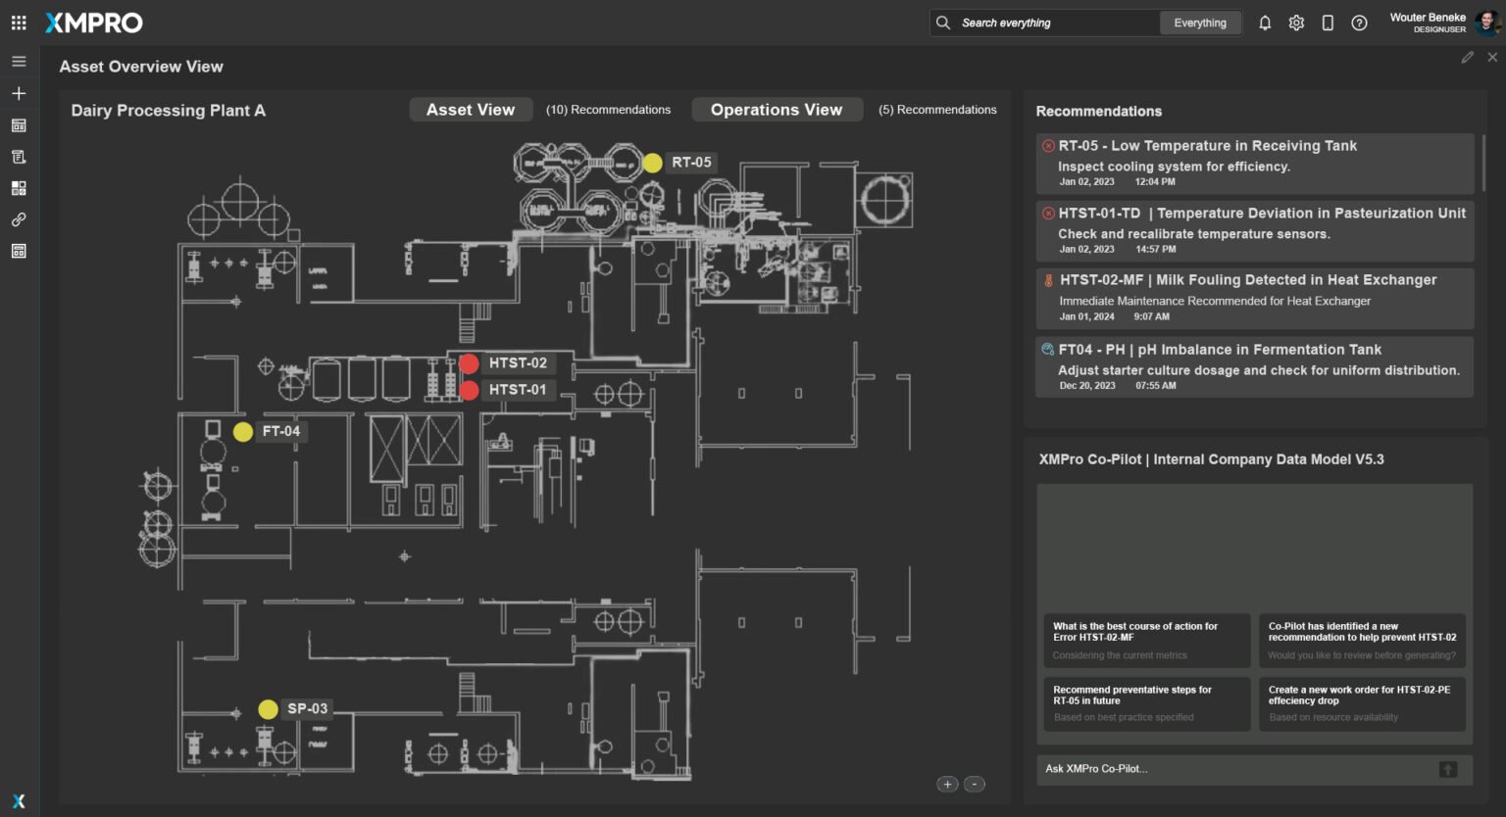Click the mobile device icon in header

pyautogui.click(x=1328, y=23)
